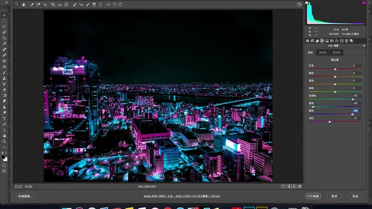Select the Camera Raw Zoom tool
Viewport: 372px width, 209px height.
pos(17,5)
